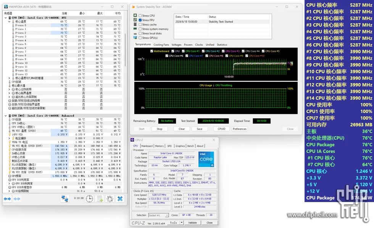
Task: Open CPUID from the AIDA64 button
Action: pyautogui.click(x=221, y=129)
